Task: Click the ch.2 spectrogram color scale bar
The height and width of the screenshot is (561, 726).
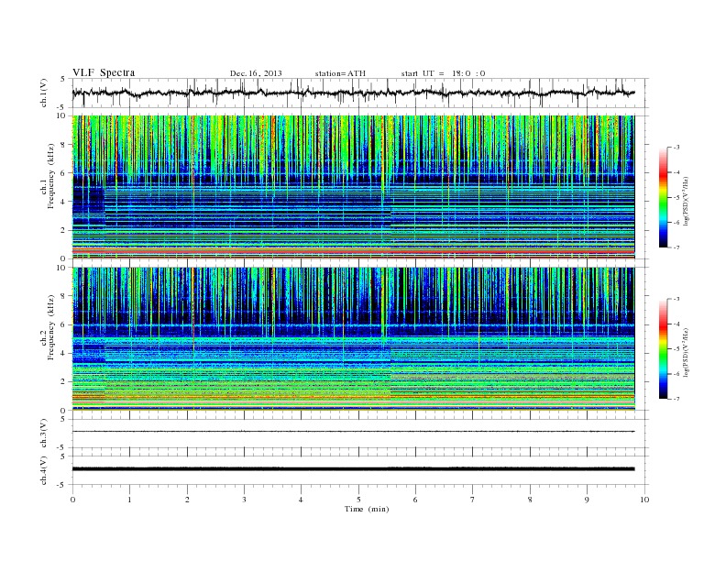Action: (663, 348)
